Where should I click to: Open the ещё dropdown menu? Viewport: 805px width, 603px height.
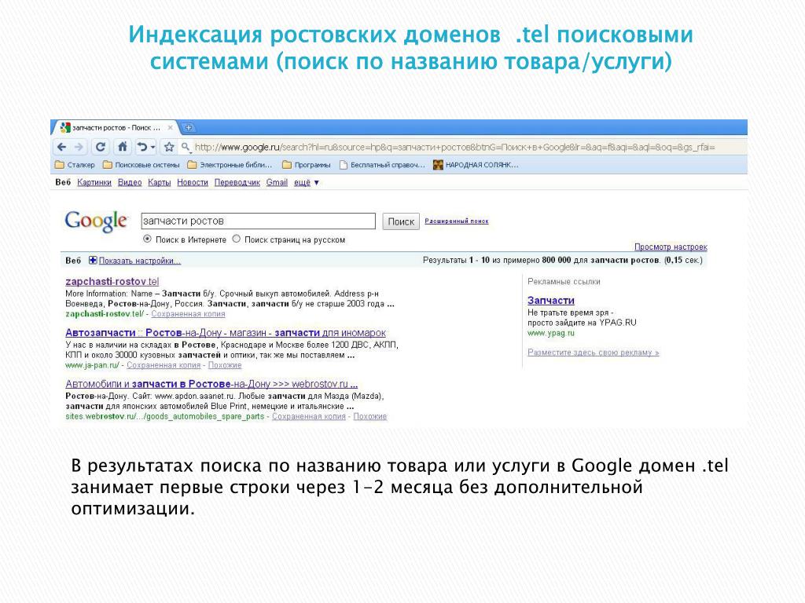pos(306,182)
